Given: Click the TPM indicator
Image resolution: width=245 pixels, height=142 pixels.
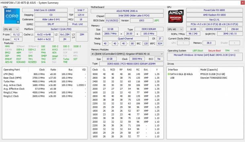Looking at the screenshot, I should pyautogui.click(x=227, y=51).
